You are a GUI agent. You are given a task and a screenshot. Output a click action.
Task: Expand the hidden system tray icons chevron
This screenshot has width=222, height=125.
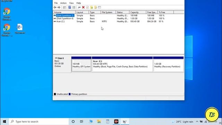tap(197, 122)
